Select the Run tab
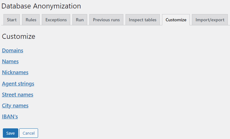230x139 pixels. [x=80, y=20]
